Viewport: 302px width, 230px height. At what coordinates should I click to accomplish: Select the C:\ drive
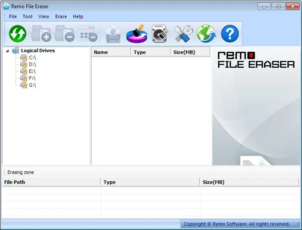point(32,57)
